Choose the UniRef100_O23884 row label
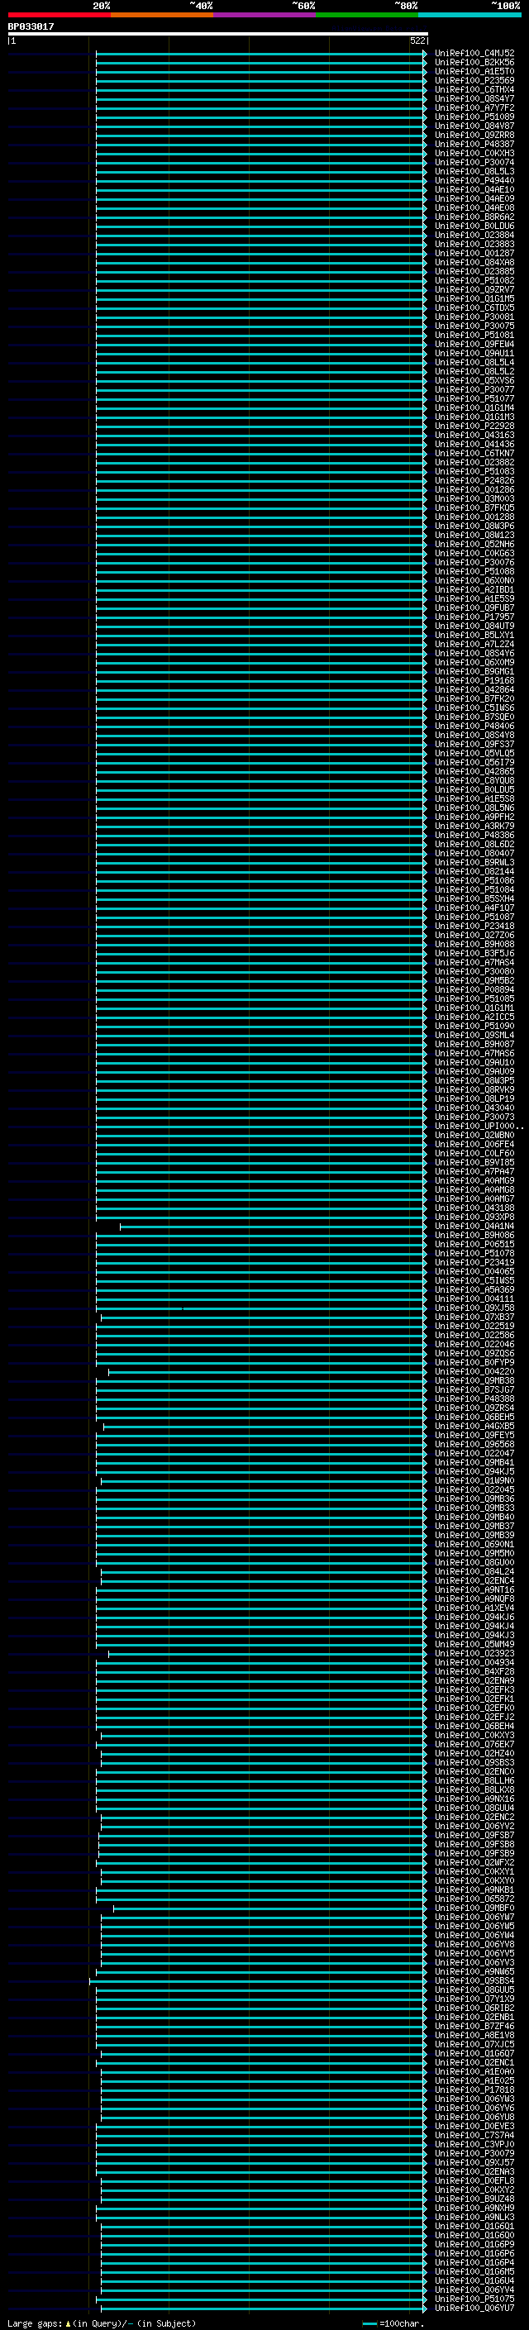 474,236
